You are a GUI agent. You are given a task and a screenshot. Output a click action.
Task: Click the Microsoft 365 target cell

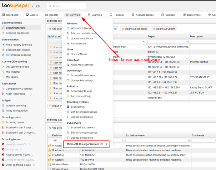click(168, 98)
